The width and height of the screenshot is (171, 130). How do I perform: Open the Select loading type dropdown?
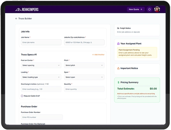tap(41, 77)
